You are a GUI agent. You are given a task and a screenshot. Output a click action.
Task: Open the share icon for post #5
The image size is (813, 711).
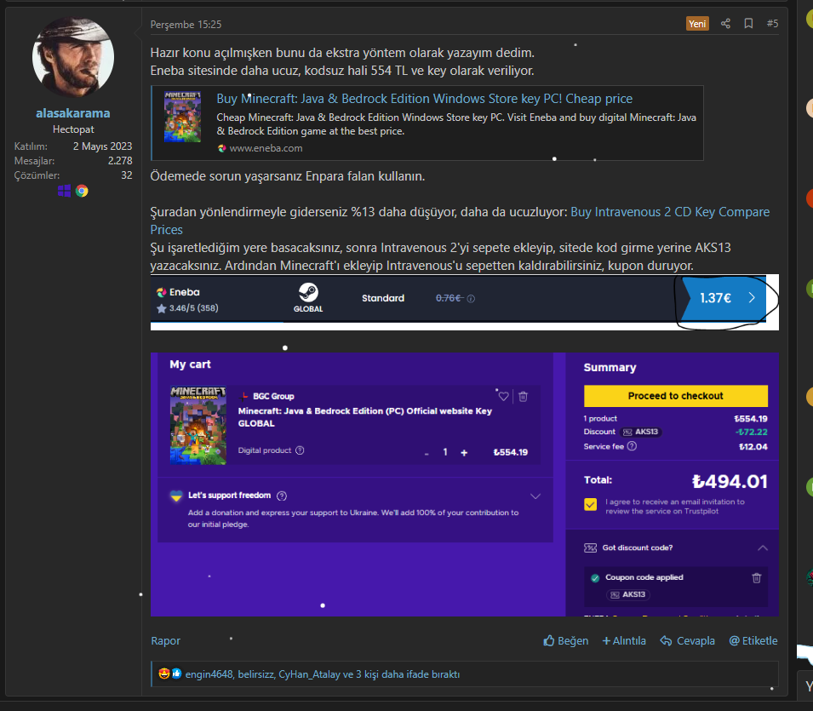(x=725, y=24)
